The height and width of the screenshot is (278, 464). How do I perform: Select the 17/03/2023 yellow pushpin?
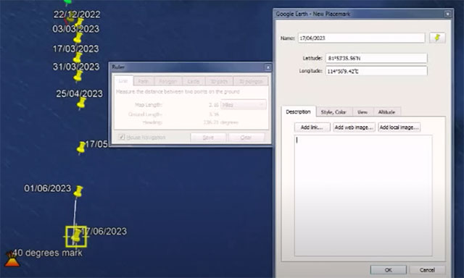78,57
